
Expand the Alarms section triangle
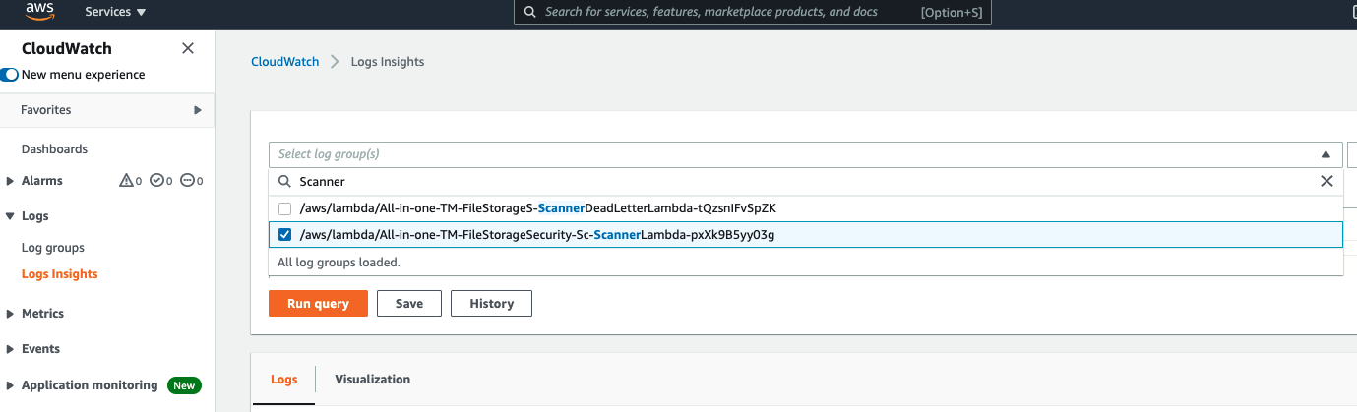click(10, 181)
